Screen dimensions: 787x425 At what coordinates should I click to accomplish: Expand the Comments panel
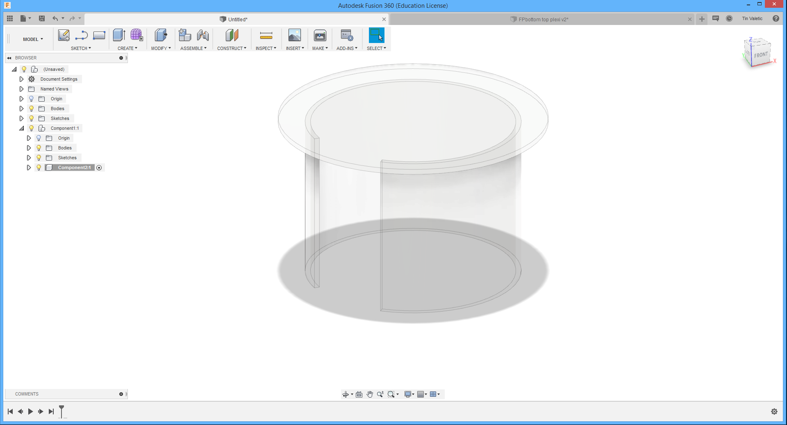pos(121,394)
